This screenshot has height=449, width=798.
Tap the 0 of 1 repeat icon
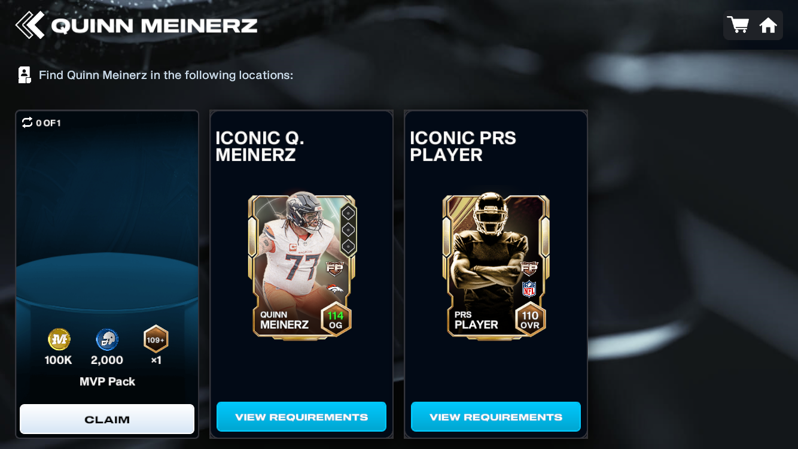27,123
